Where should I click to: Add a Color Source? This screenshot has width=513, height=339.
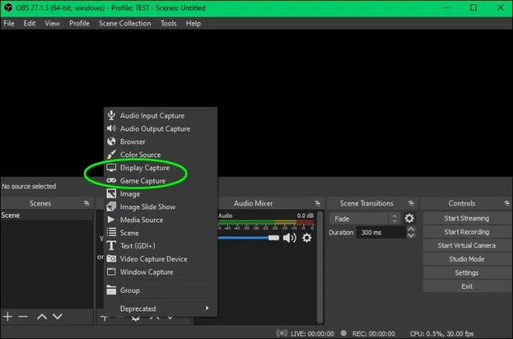pyautogui.click(x=161, y=155)
